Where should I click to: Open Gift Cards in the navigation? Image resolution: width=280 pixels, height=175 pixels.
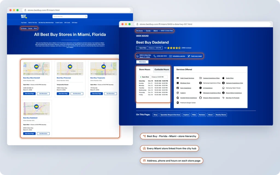[67, 23]
